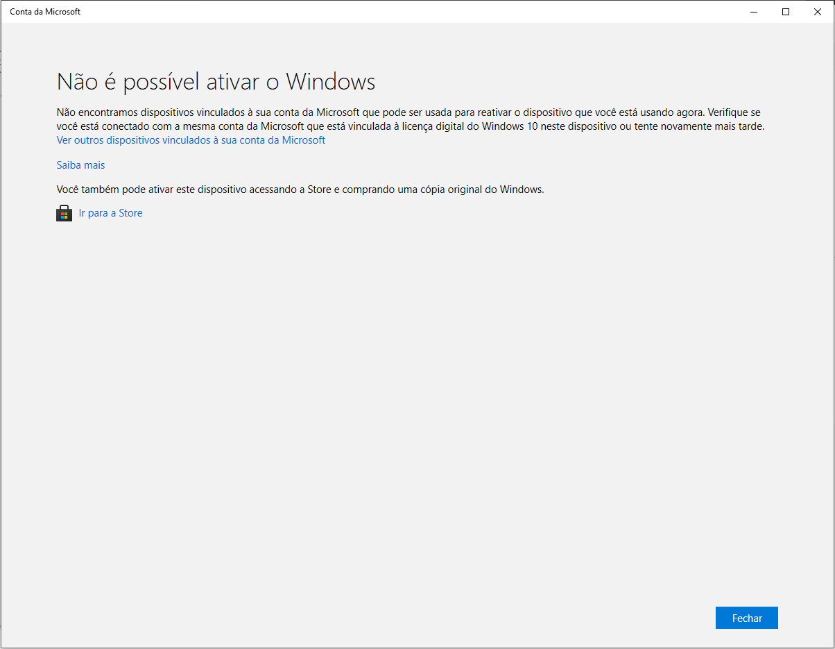This screenshot has height=649, width=835.
Task: Open 'Ver outros dispositivos vinculados' link
Action: pos(191,140)
